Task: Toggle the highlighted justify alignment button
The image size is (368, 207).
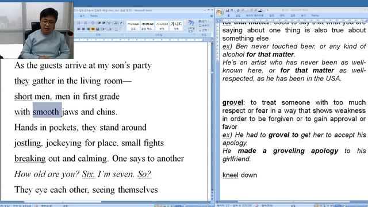Action: [x=93, y=29]
